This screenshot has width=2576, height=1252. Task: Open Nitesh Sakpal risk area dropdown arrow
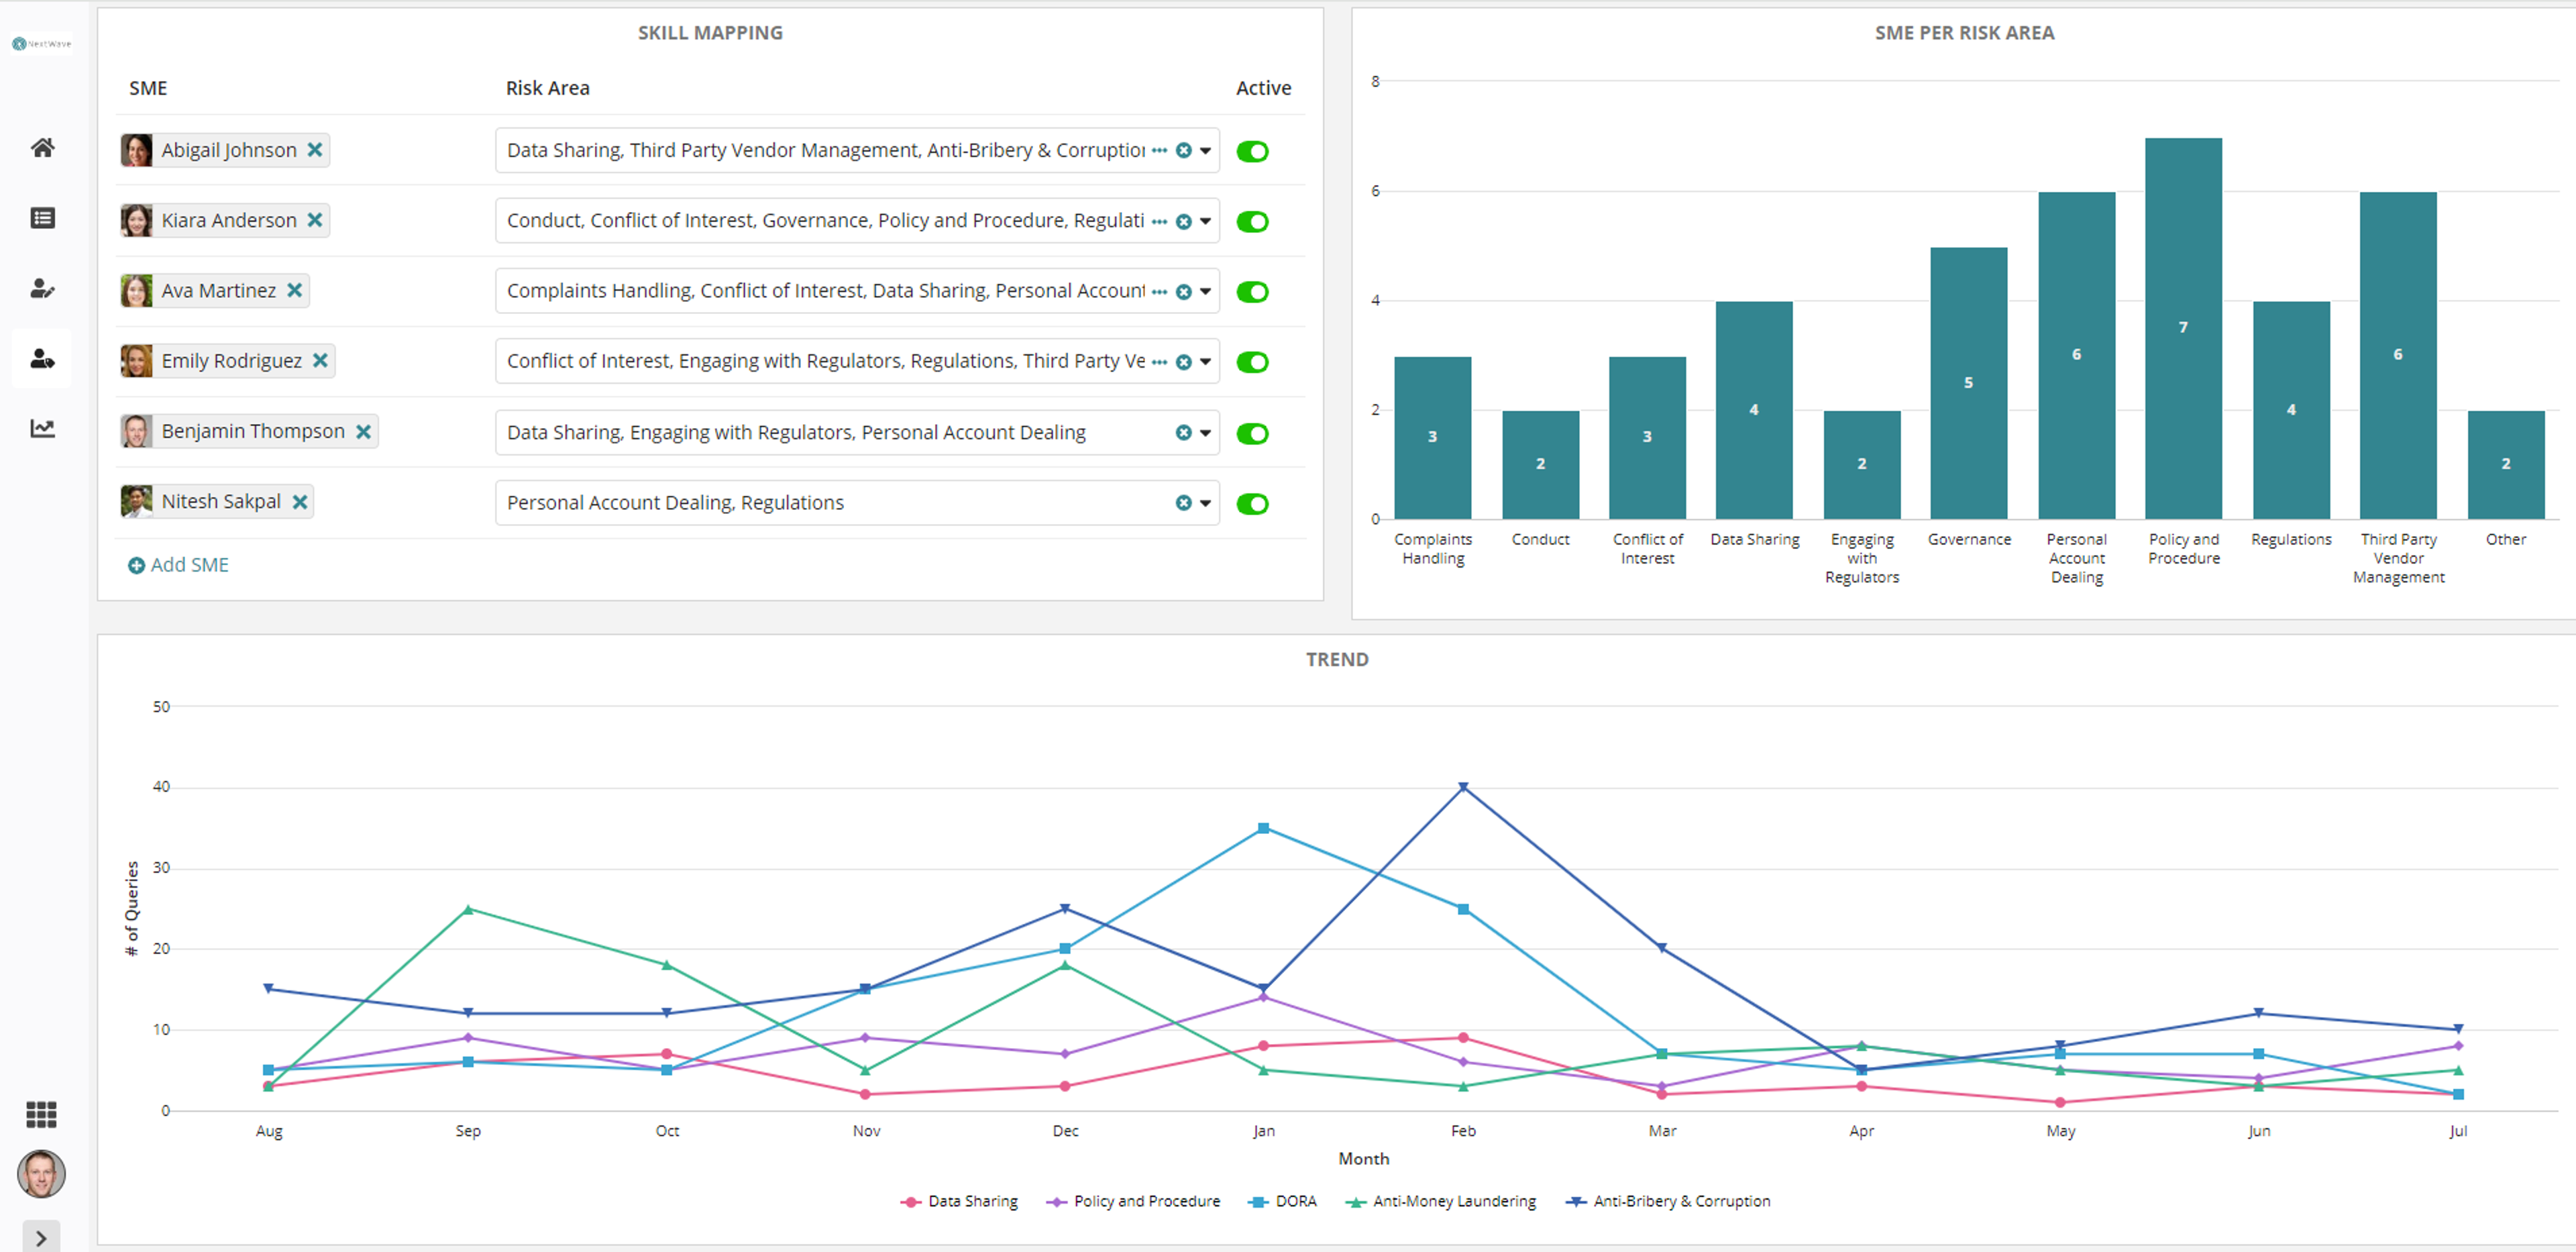1206,503
